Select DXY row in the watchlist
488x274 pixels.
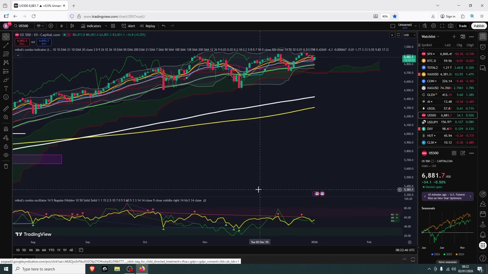[448, 129]
